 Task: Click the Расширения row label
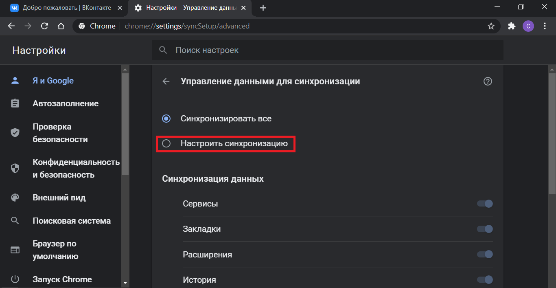coord(208,255)
